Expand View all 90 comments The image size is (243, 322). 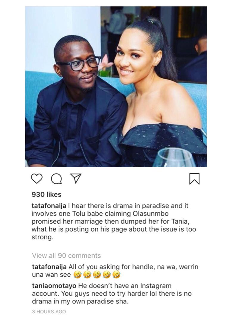pyautogui.click(x=66, y=256)
